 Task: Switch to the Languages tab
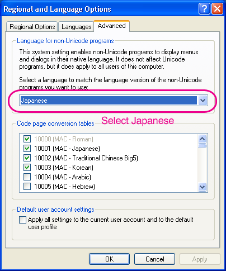pos(76,27)
